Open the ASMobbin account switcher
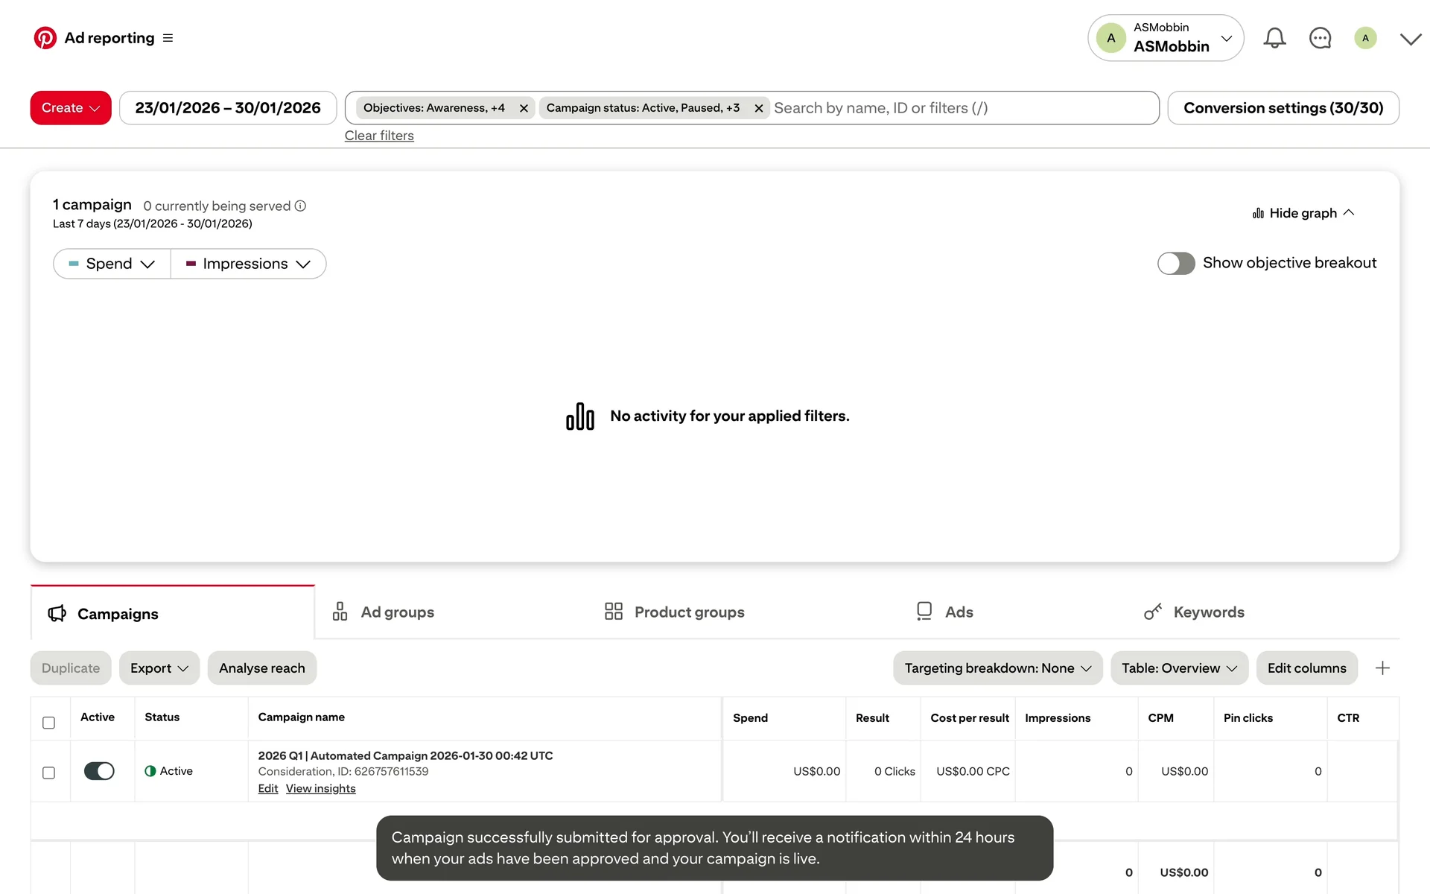This screenshot has height=894, width=1430. pyautogui.click(x=1165, y=38)
